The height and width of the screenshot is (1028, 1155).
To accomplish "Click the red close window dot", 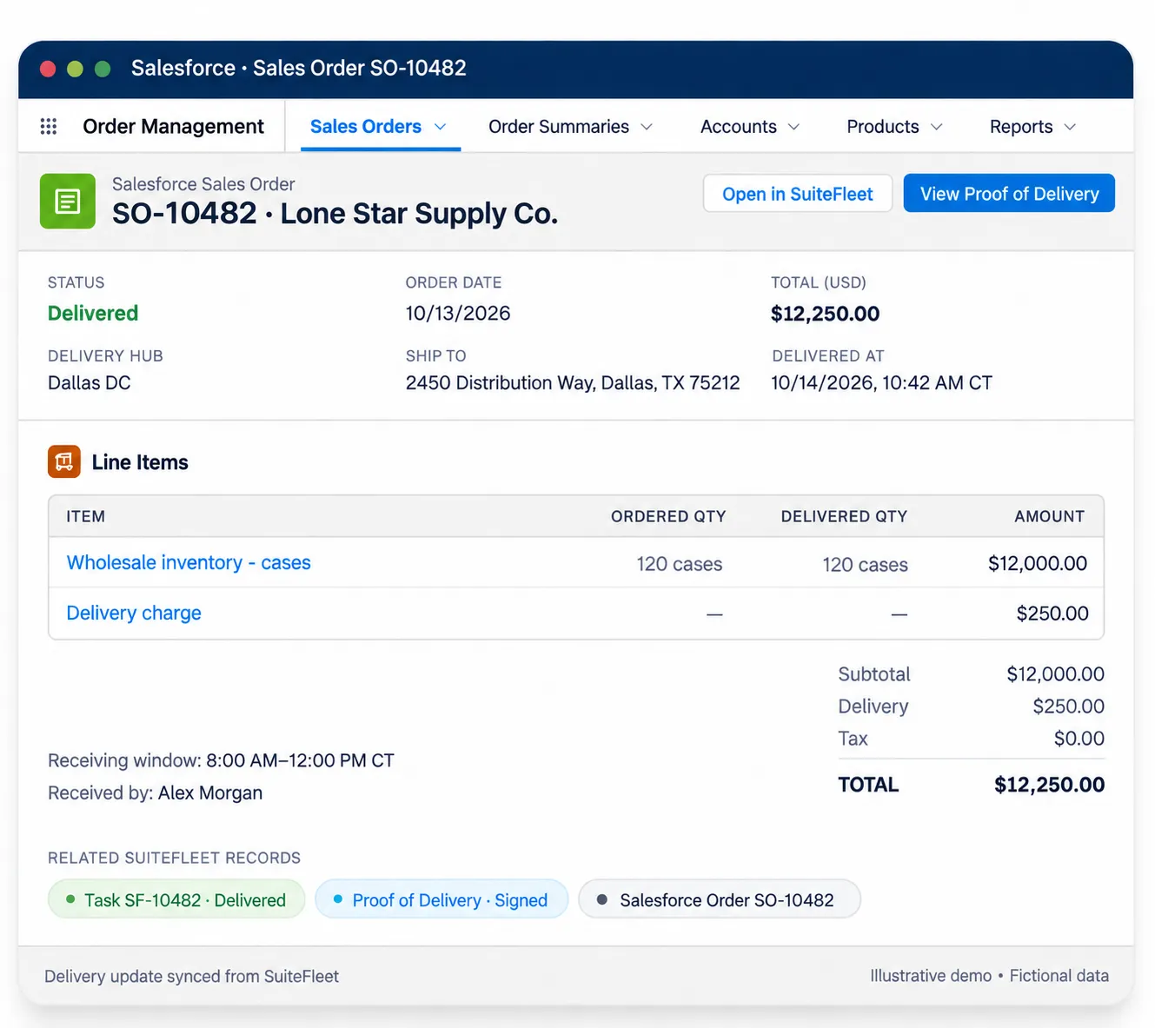I will pos(48,69).
